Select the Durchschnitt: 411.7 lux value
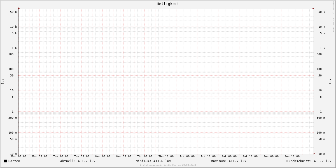This screenshot has width=336, height=168. pyautogui.click(x=309, y=161)
